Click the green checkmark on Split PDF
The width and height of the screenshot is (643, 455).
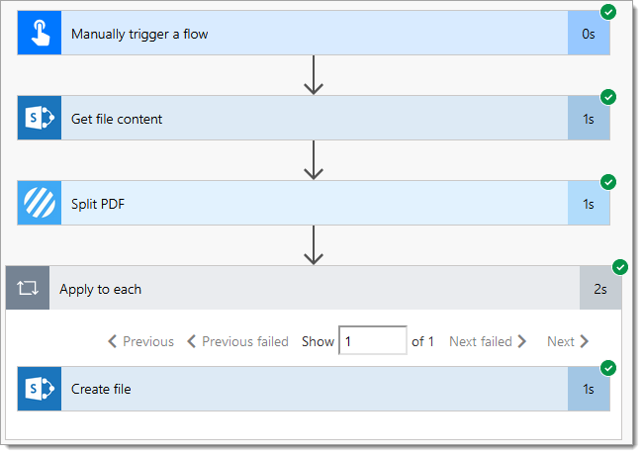click(608, 182)
